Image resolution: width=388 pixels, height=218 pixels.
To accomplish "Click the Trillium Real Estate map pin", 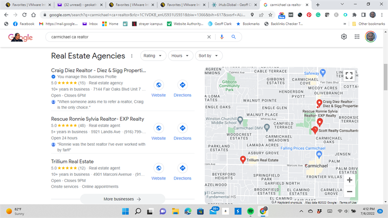I will click(x=243, y=159).
